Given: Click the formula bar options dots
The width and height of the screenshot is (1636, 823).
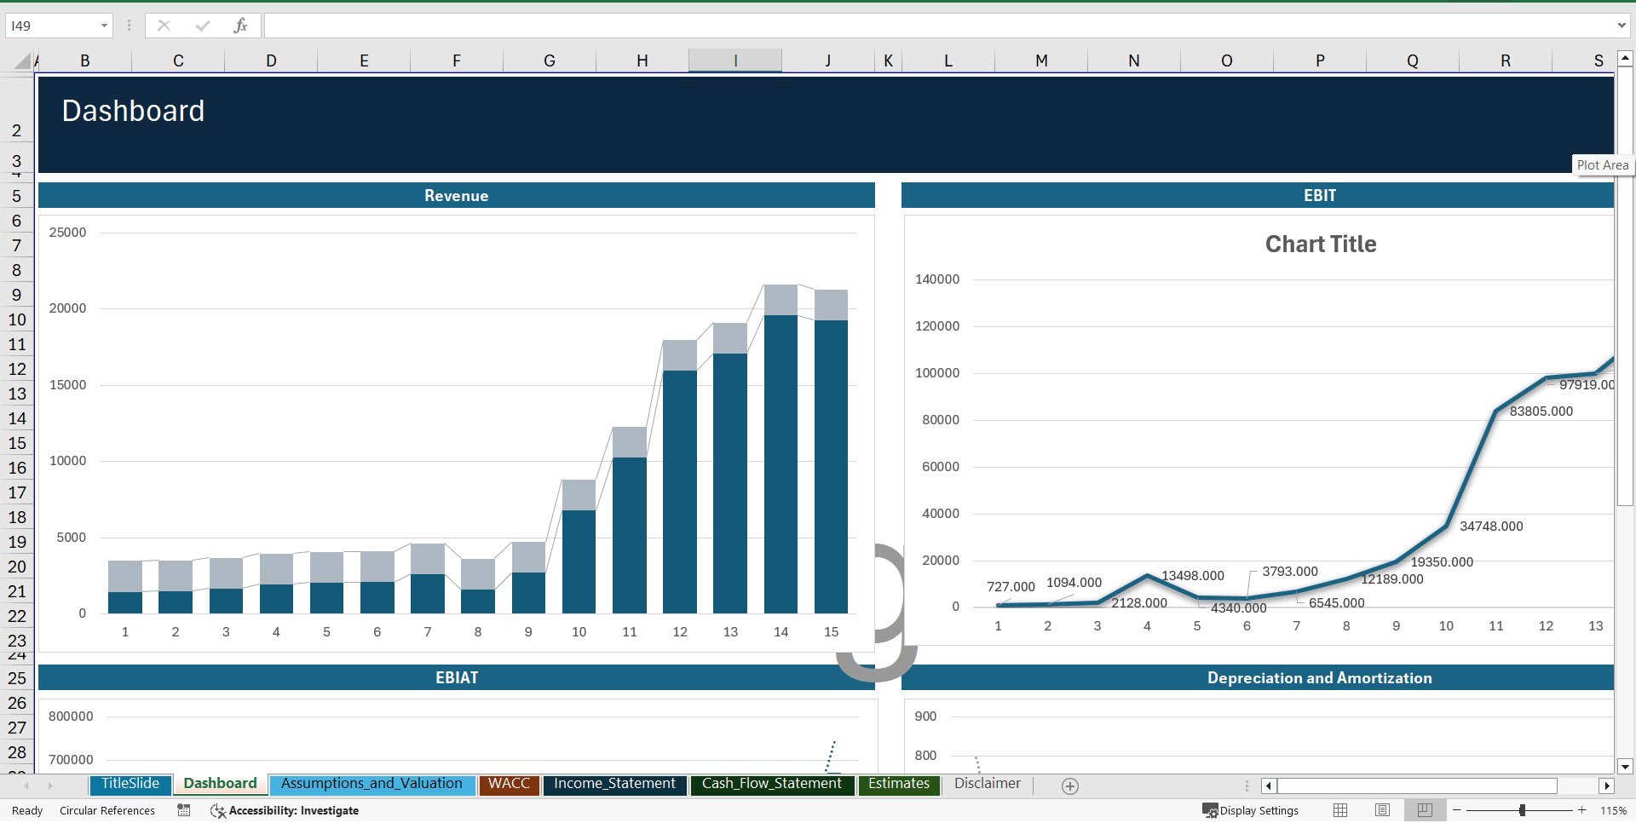Looking at the screenshot, I should coord(129,26).
